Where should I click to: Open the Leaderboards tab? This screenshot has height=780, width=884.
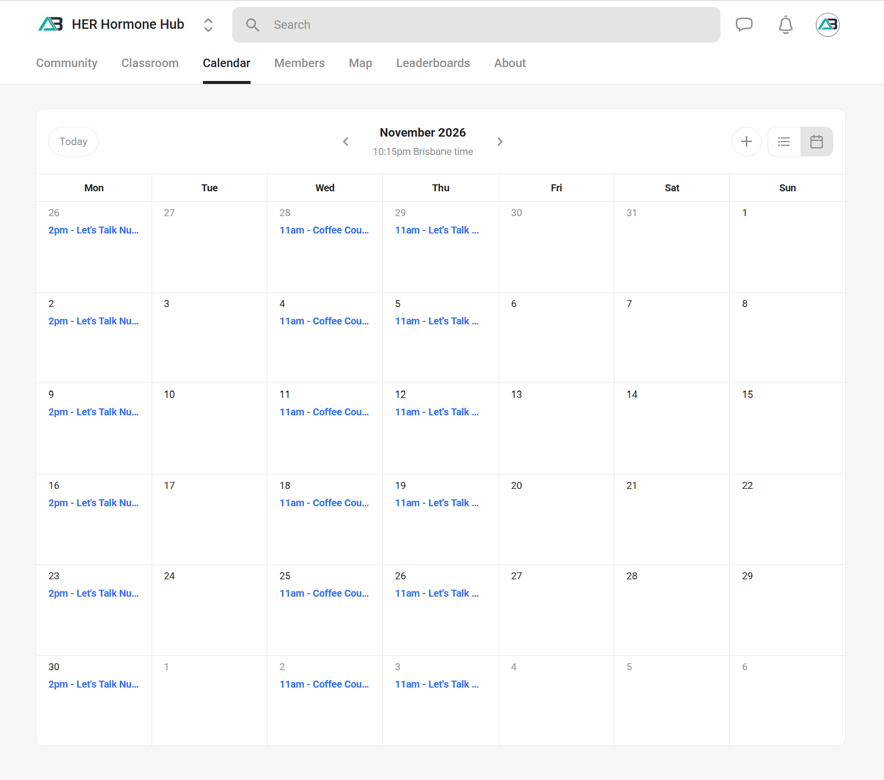pyautogui.click(x=433, y=63)
